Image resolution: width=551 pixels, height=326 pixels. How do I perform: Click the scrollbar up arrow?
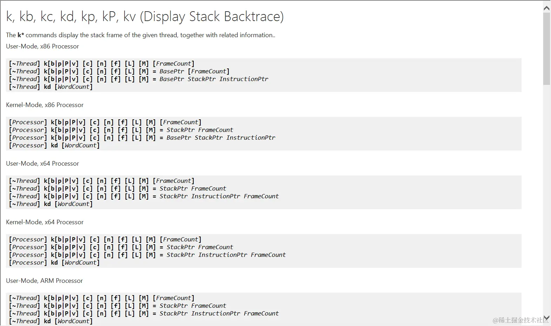pyautogui.click(x=546, y=8)
